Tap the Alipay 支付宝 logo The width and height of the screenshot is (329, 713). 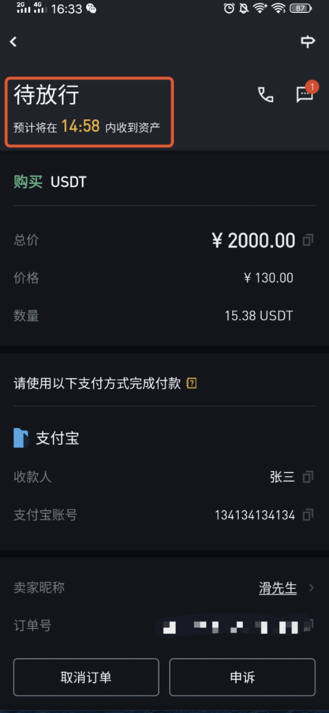(x=21, y=438)
